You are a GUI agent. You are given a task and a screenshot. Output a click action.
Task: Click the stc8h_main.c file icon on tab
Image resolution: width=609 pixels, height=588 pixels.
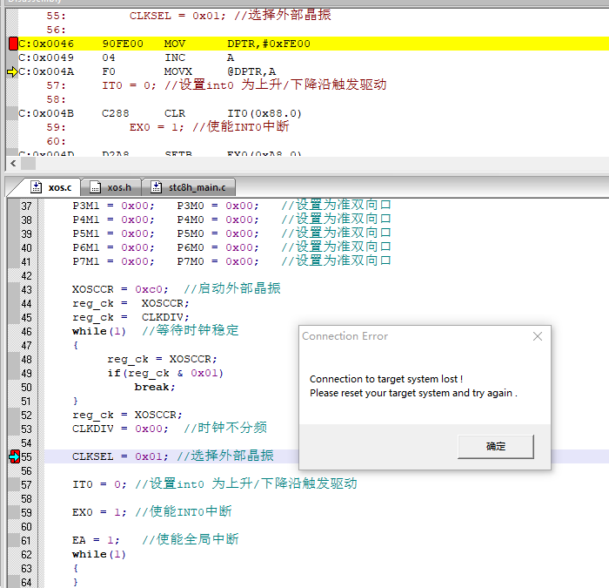pyautogui.click(x=156, y=187)
